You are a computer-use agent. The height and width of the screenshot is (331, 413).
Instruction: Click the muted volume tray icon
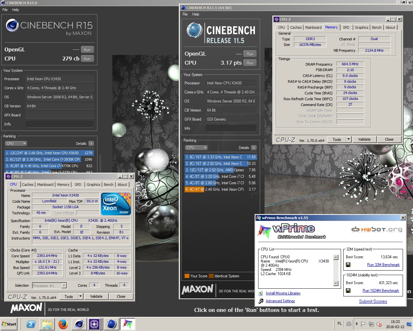tap(379, 324)
